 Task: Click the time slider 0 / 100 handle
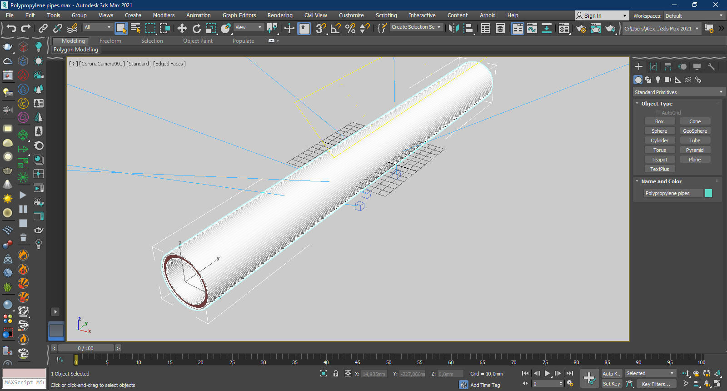pyautogui.click(x=85, y=348)
